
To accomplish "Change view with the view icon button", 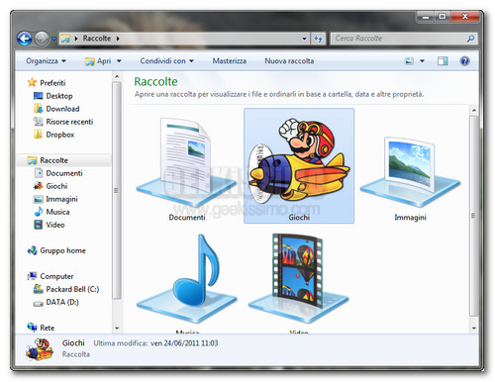I will pos(409,61).
